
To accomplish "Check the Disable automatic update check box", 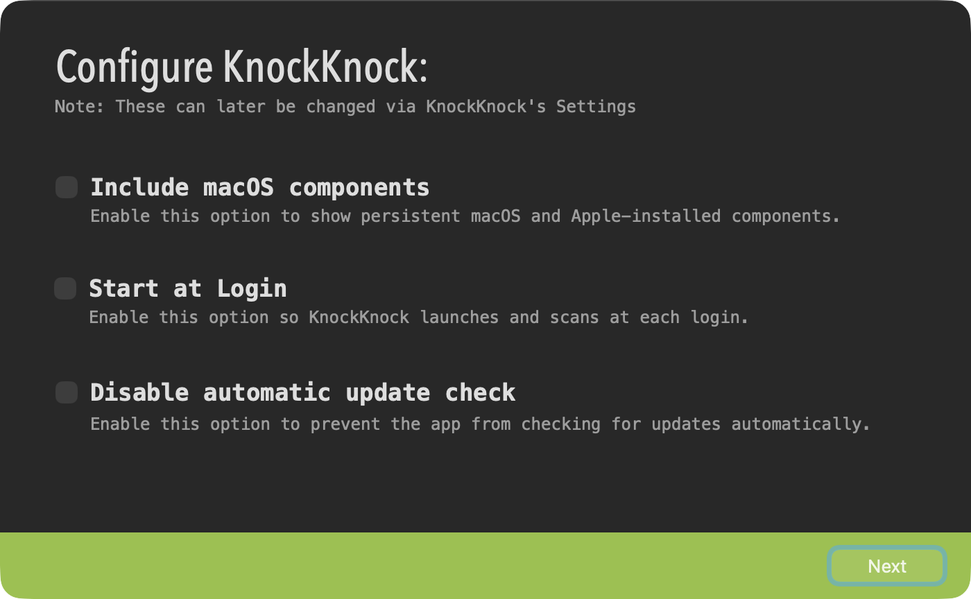I will tap(67, 392).
